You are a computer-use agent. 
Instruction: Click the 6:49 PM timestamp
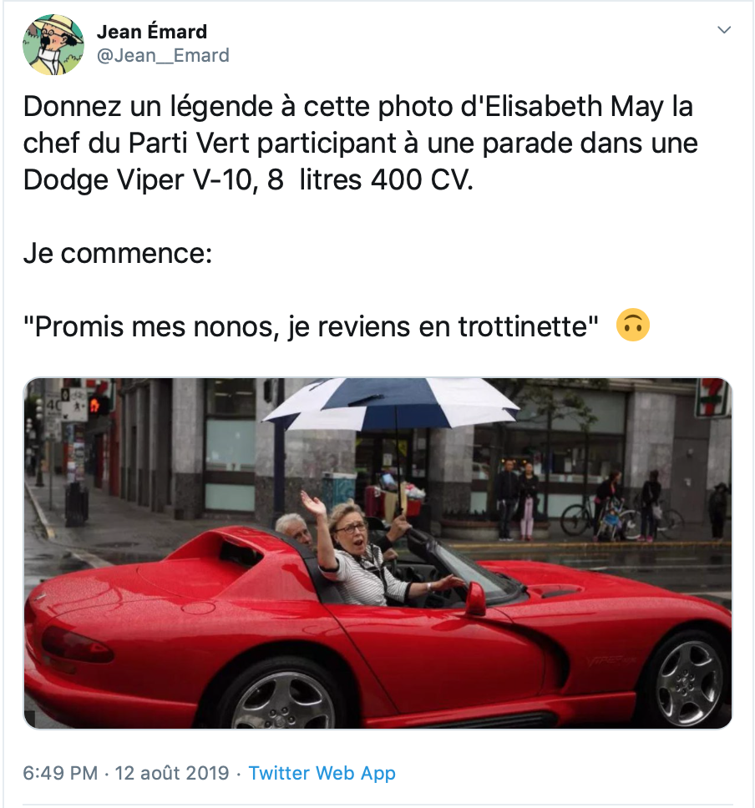point(60,773)
